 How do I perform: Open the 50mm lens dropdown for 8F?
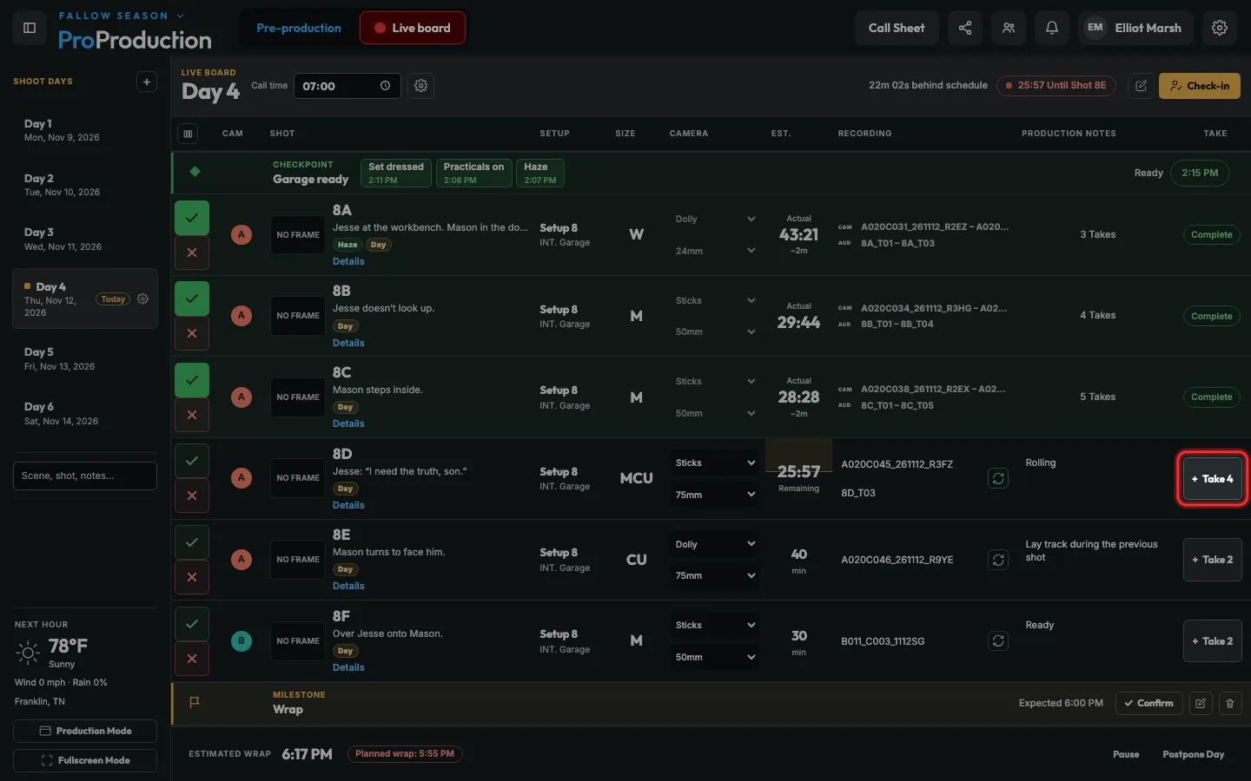(714, 657)
